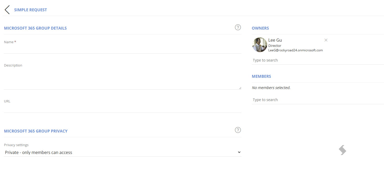The width and height of the screenshot is (384, 171).
Task: Grab the Description box resize handle
Action: [240, 88]
